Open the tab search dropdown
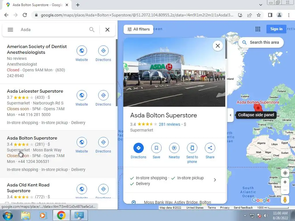This screenshot has width=295, height=221. click(260, 5)
